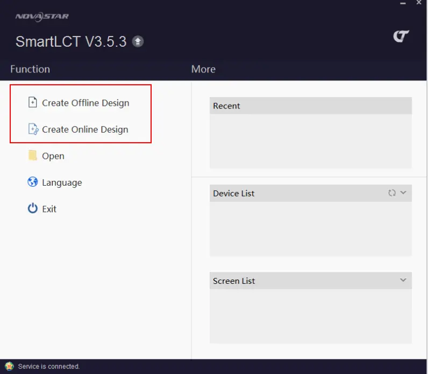
Task: Click the Create Offline Design document icon
Action: (33, 102)
